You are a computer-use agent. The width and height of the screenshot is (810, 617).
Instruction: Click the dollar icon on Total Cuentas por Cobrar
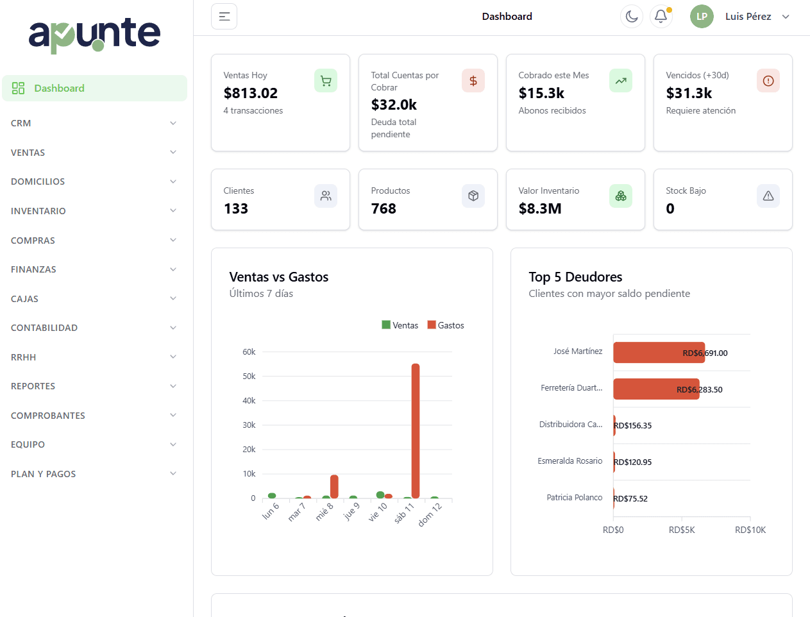(473, 80)
